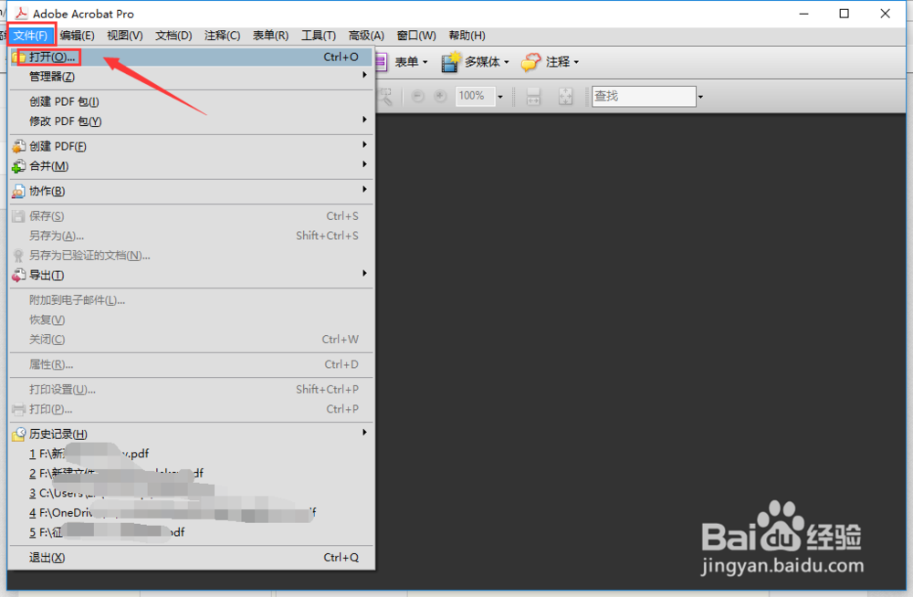Expand the 创建 PDF(F) submenu arrow

click(364, 144)
